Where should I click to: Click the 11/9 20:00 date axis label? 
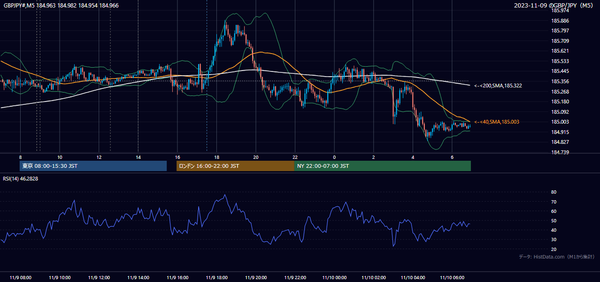[x=255, y=278]
